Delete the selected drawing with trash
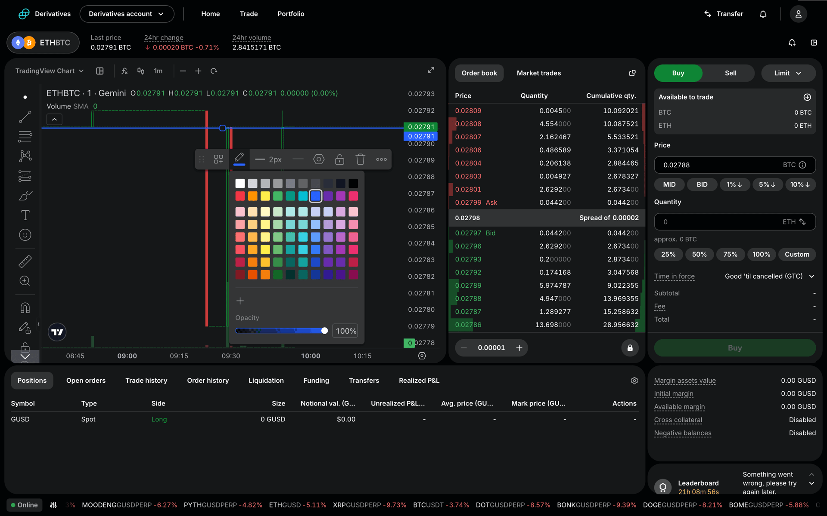The width and height of the screenshot is (827, 516). [x=361, y=160]
